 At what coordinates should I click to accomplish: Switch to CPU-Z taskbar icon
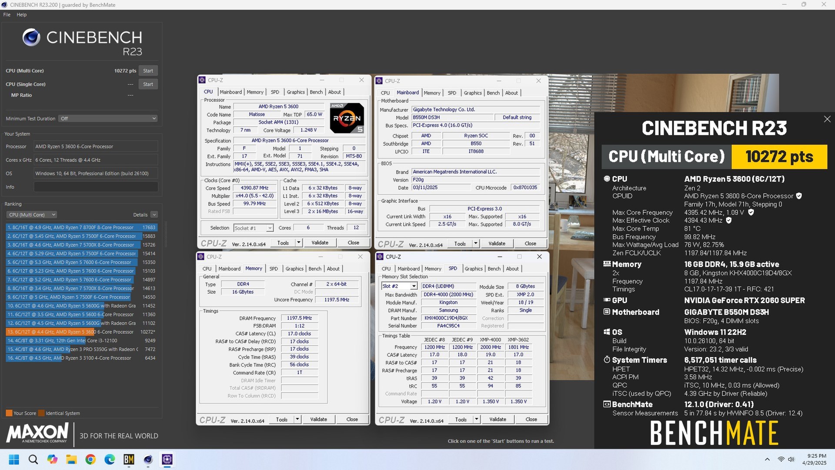(167, 460)
